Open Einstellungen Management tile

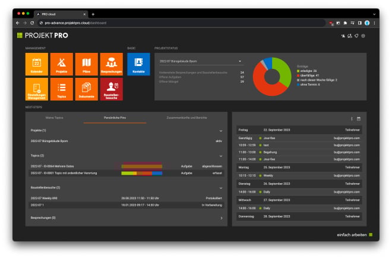[36, 89]
